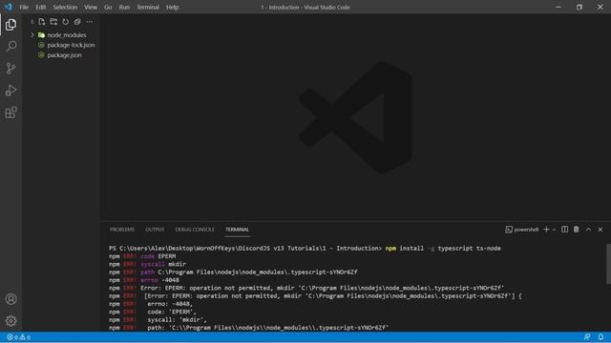
Task: Click the 'code EPERM' error line
Action: (x=142, y=256)
